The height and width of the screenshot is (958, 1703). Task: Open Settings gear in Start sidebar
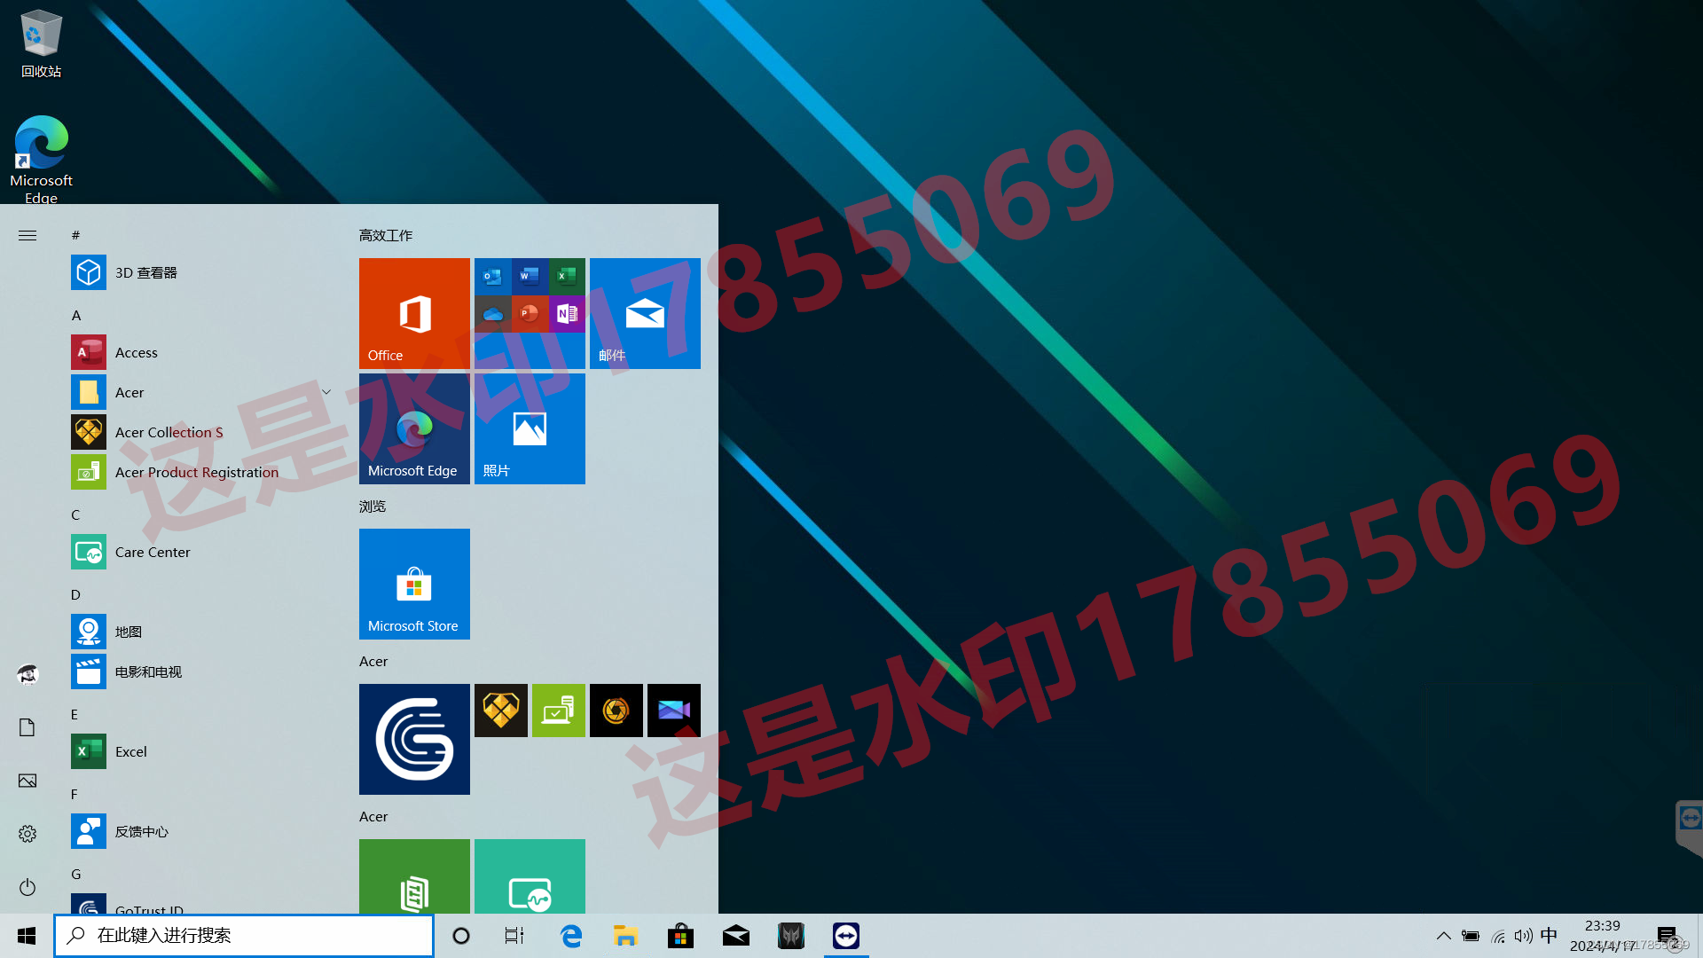coord(27,834)
